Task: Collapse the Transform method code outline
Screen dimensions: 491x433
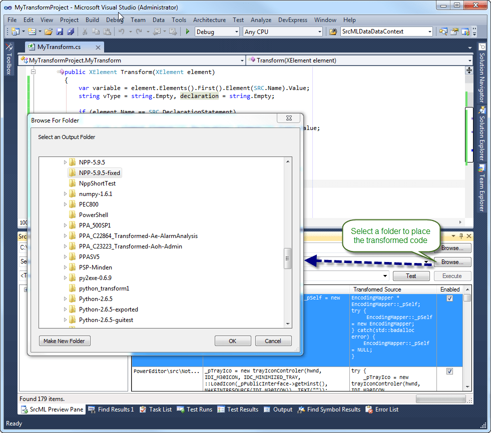Action: tap(33, 71)
